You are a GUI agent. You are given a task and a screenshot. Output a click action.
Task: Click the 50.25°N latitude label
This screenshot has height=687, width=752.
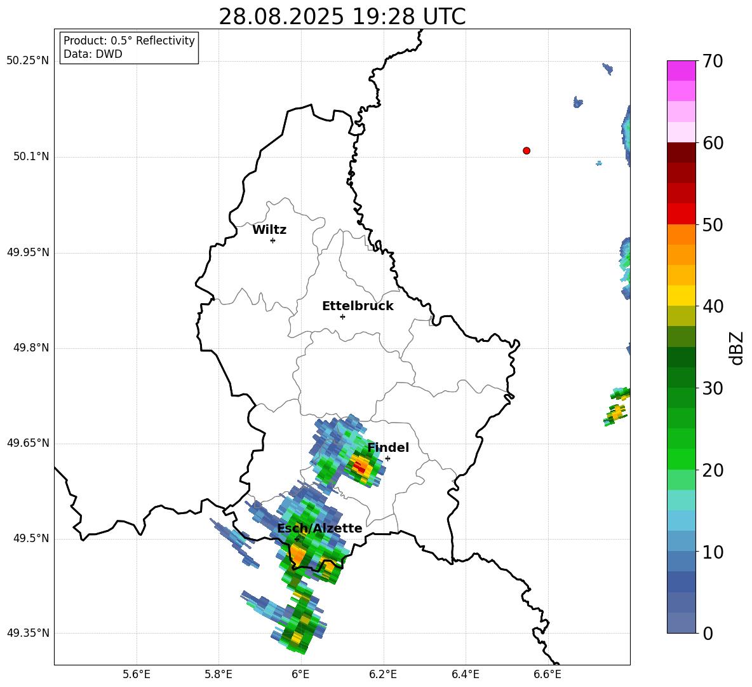28,61
